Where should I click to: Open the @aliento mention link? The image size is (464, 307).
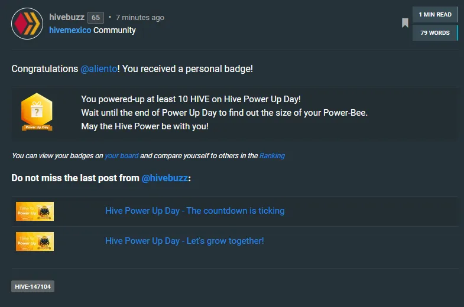coord(99,69)
